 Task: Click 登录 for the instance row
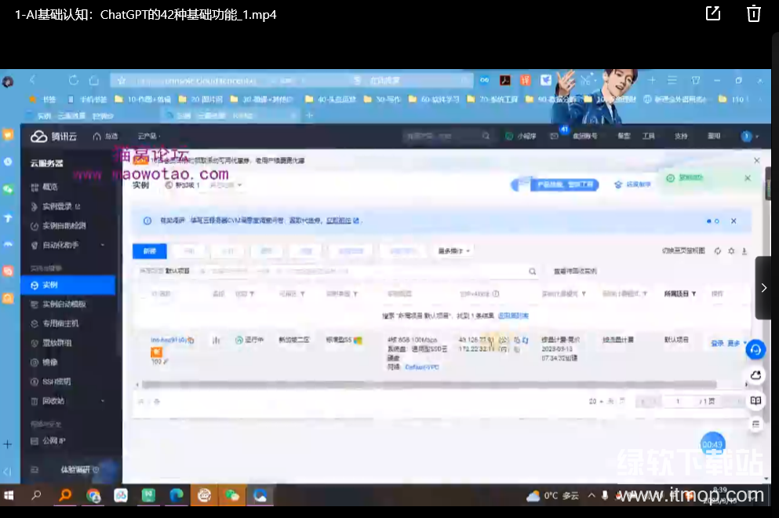tap(717, 344)
